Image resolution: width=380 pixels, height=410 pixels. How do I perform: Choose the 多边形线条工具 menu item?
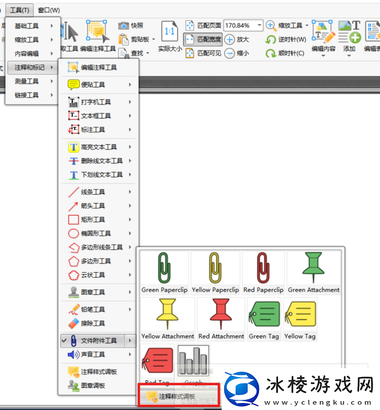point(98,247)
